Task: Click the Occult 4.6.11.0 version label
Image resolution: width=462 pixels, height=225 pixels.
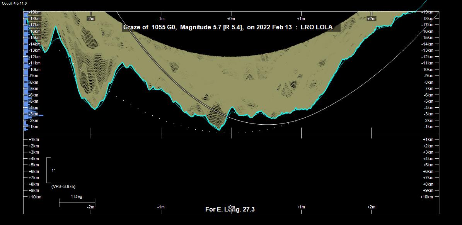Action: coord(14,3)
